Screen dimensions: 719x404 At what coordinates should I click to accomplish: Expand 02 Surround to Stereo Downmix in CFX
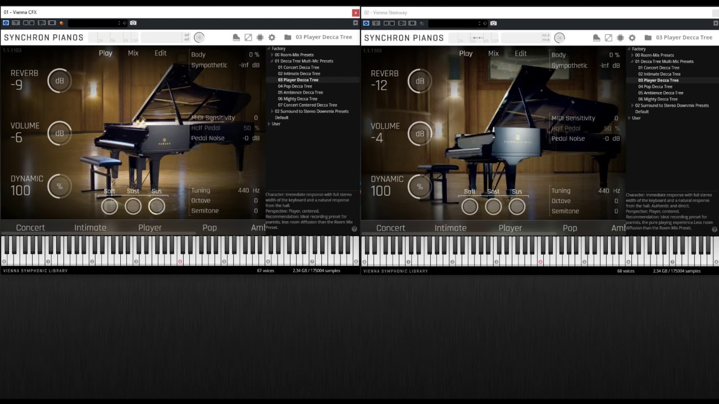pos(272,111)
